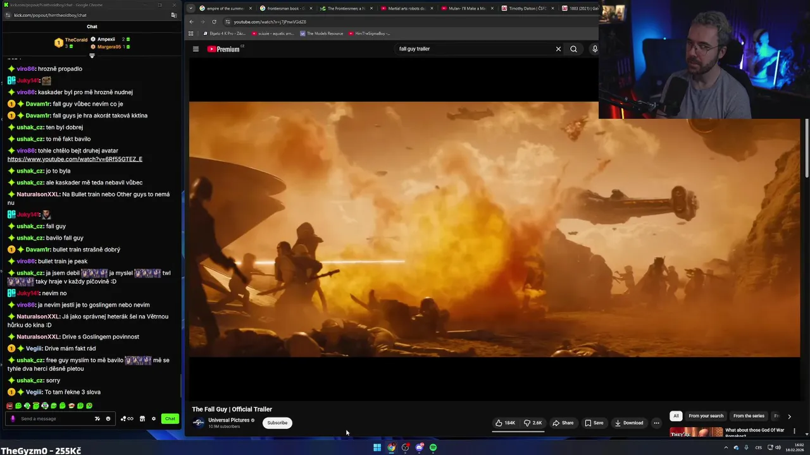Like the Fall Guy trailer video
Image resolution: width=810 pixels, height=455 pixels.
[x=505, y=423]
